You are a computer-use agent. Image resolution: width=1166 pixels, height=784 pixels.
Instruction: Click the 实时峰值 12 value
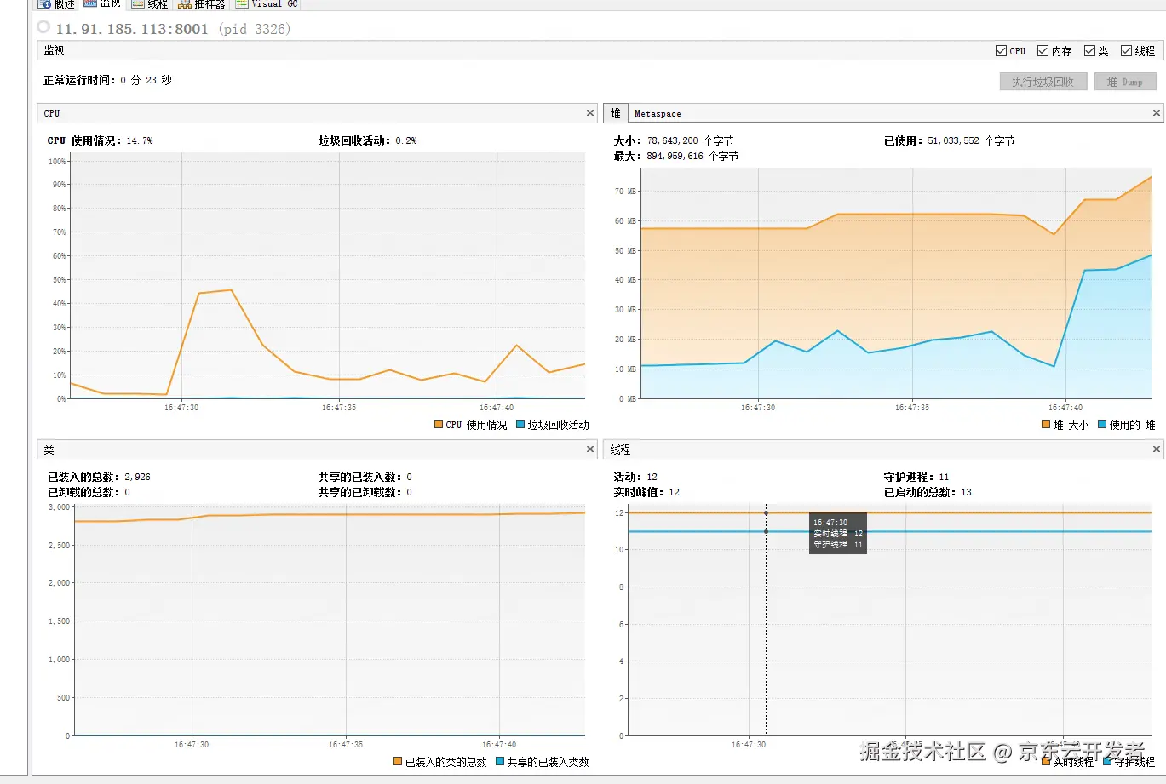[x=674, y=492]
